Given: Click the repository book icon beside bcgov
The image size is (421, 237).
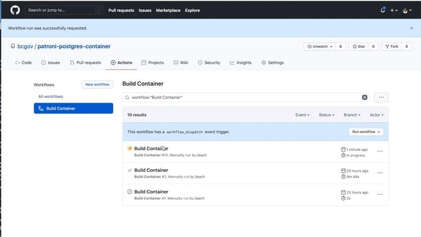Looking at the screenshot, I should (x=12, y=46).
